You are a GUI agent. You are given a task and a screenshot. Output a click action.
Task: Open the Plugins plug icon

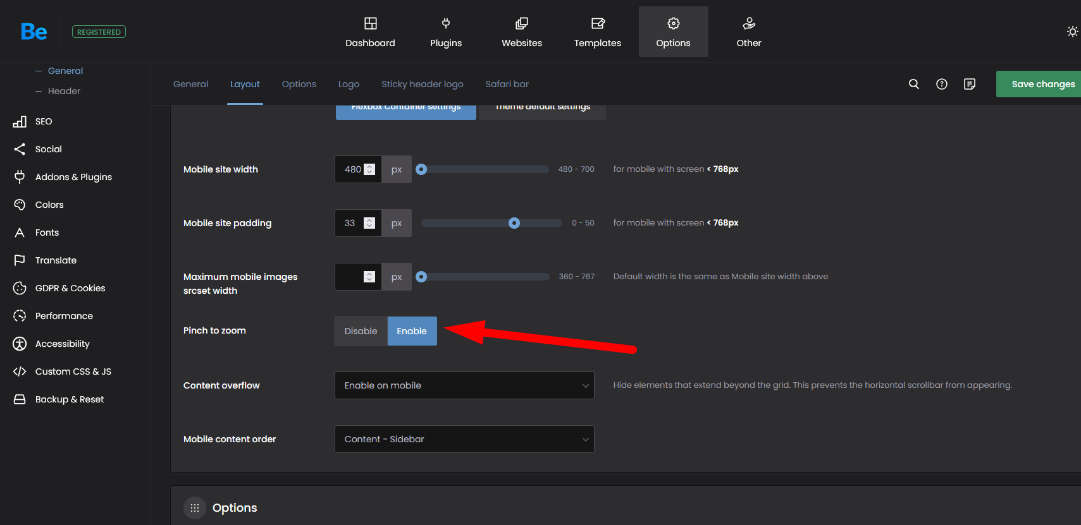click(x=446, y=23)
